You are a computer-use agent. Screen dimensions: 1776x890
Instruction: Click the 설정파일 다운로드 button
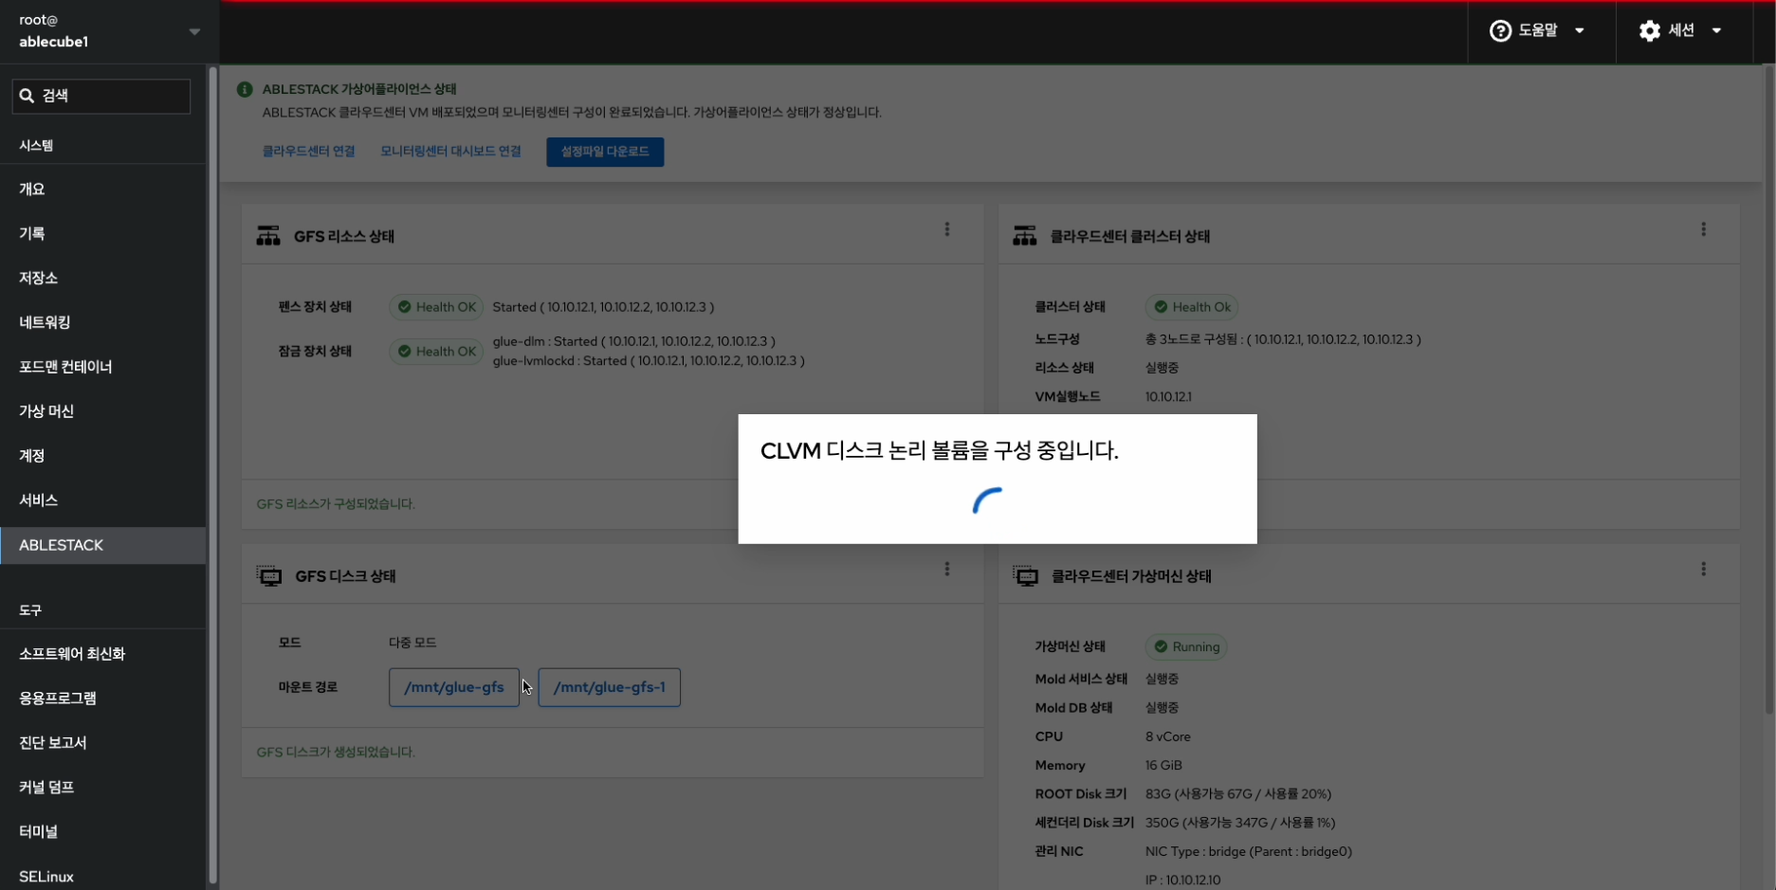(x=605, y=152)
